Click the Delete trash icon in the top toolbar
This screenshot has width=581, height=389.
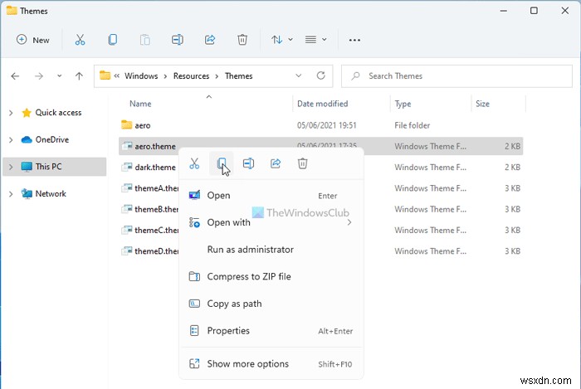point(242,40)
